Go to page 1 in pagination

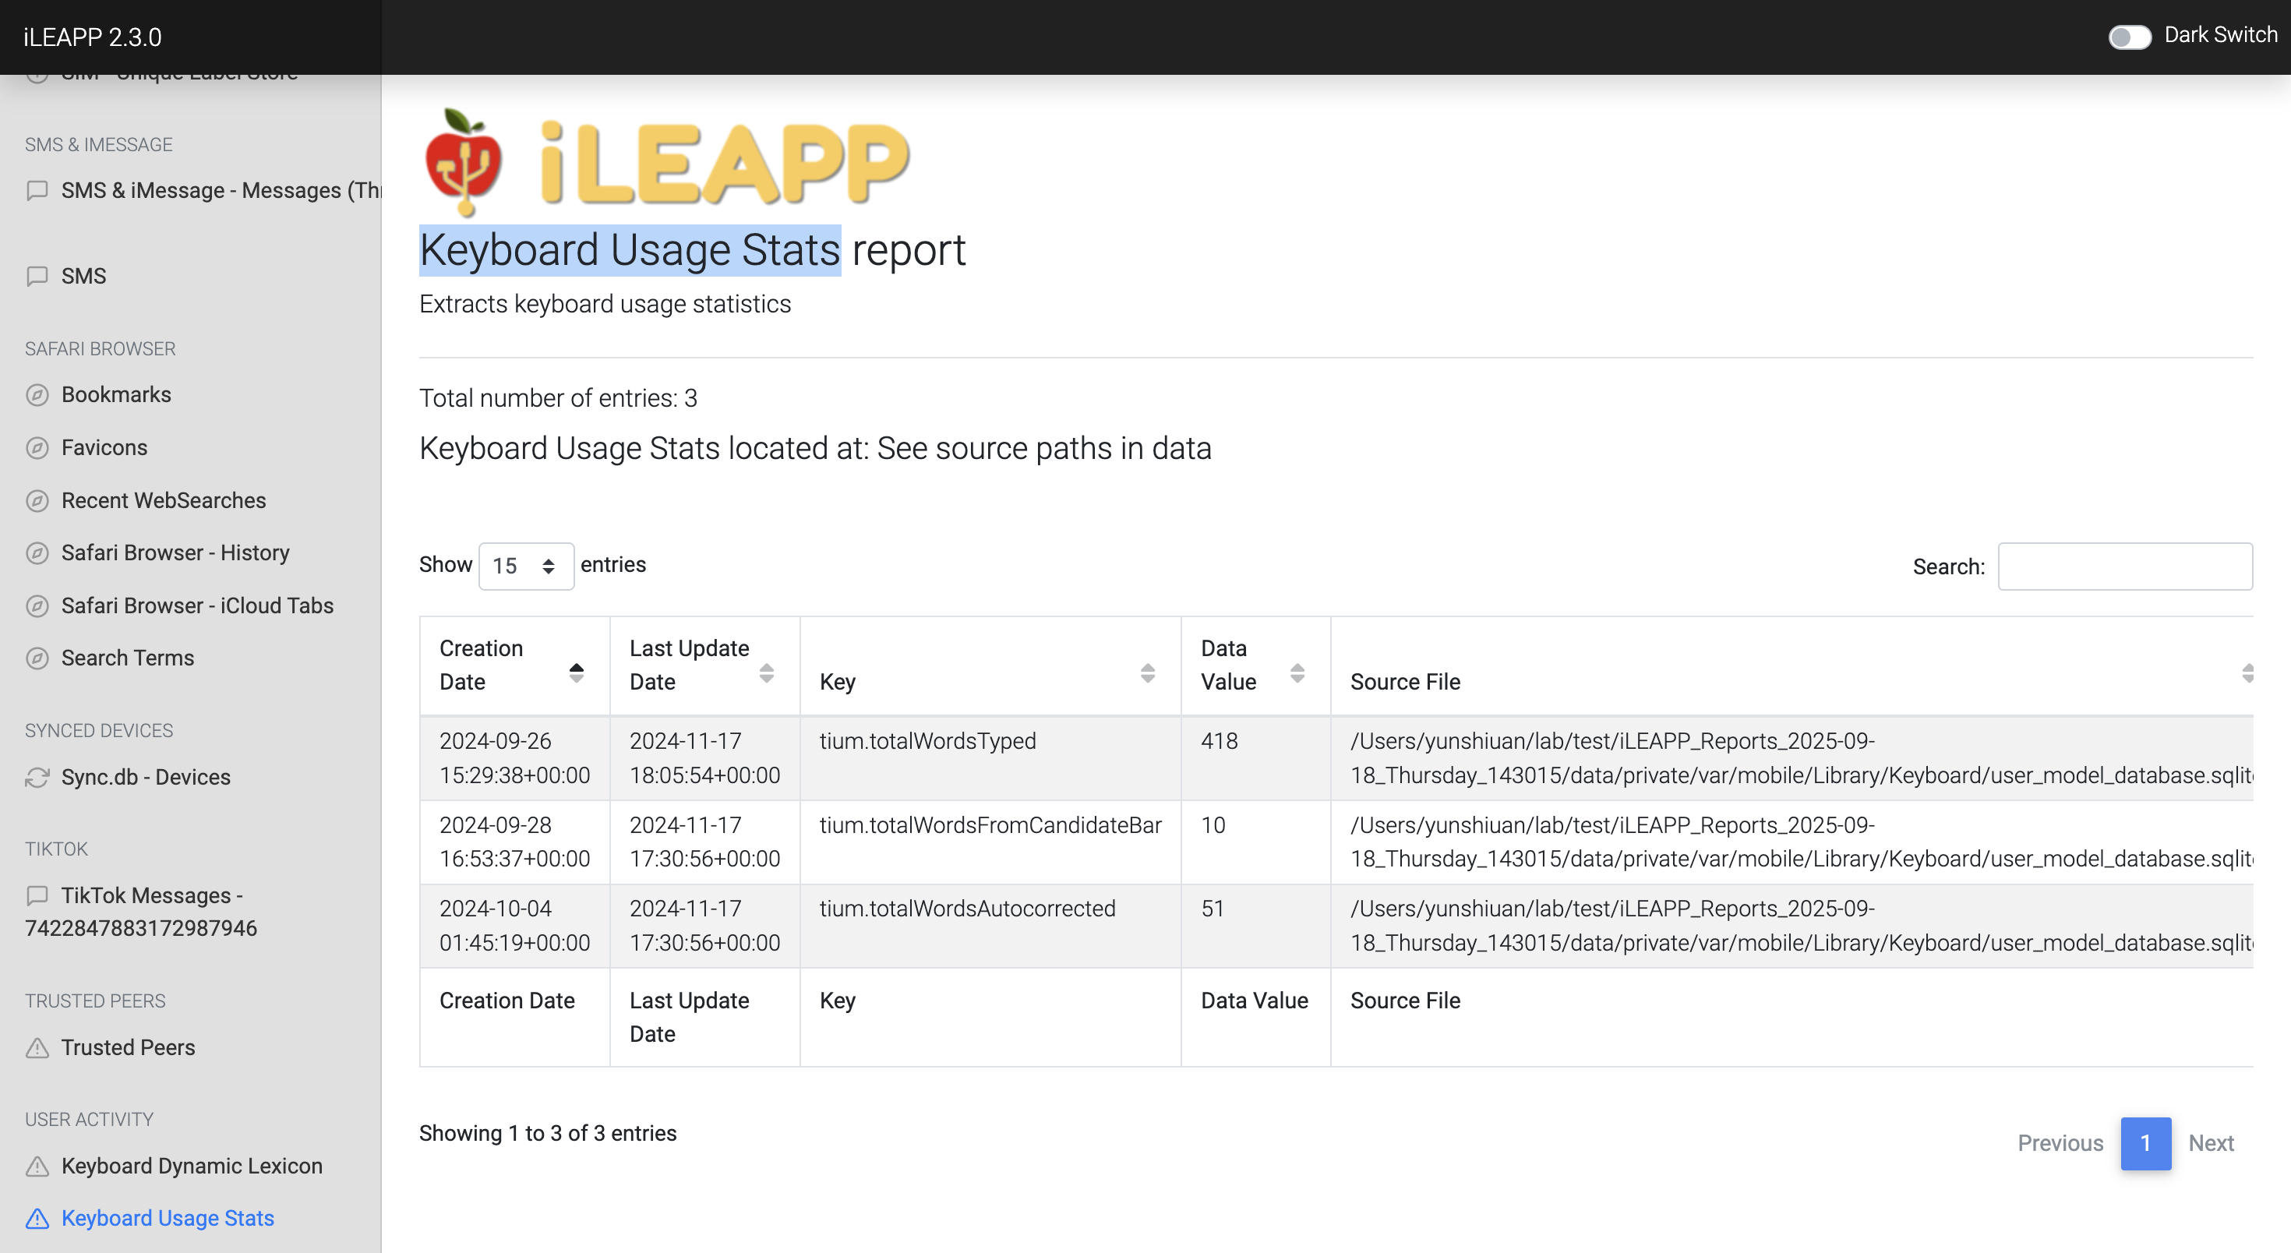click(2145, 1142)
